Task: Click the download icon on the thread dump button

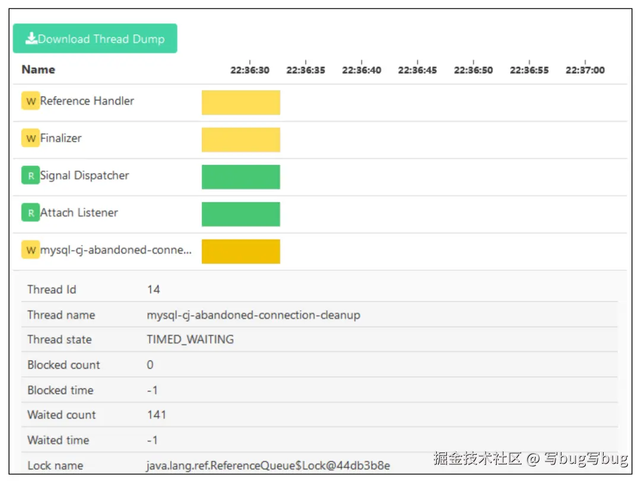Action: pos(30,39)
